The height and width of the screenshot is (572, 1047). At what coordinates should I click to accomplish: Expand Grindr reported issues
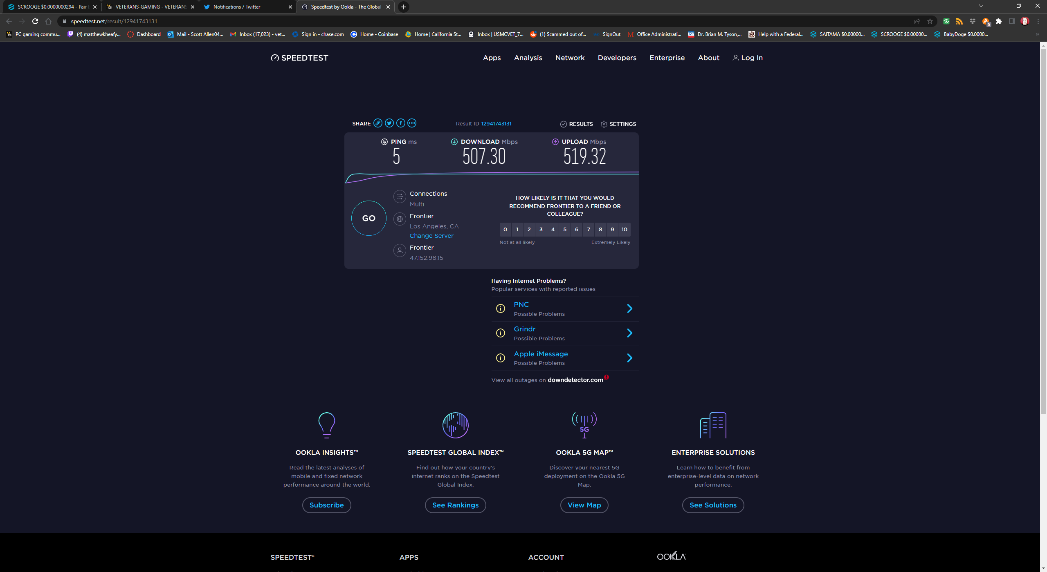[x=629, y=333]
